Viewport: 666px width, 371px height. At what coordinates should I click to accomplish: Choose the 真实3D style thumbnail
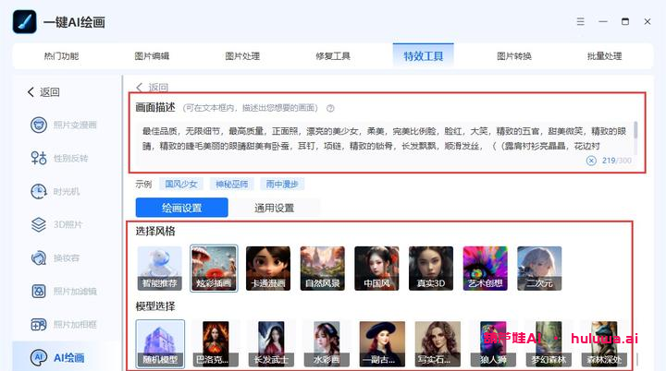(x=431, y=269)
